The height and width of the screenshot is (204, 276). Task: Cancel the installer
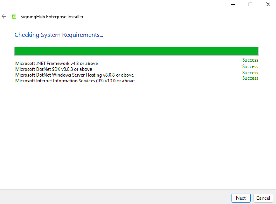coord(263,198)
